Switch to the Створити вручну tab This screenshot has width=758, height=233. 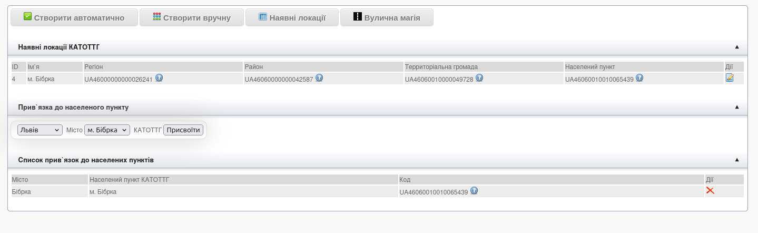192,17
